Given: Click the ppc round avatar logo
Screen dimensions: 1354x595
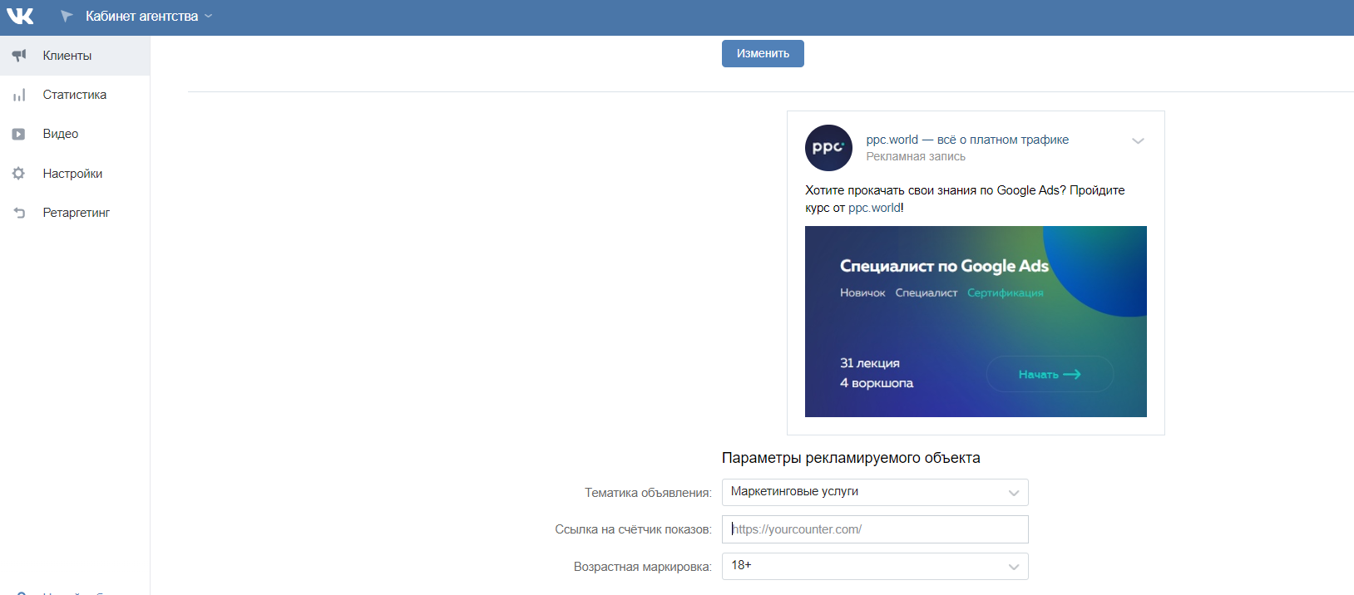Looking at the screenshot, I should (x=828, y=148).
